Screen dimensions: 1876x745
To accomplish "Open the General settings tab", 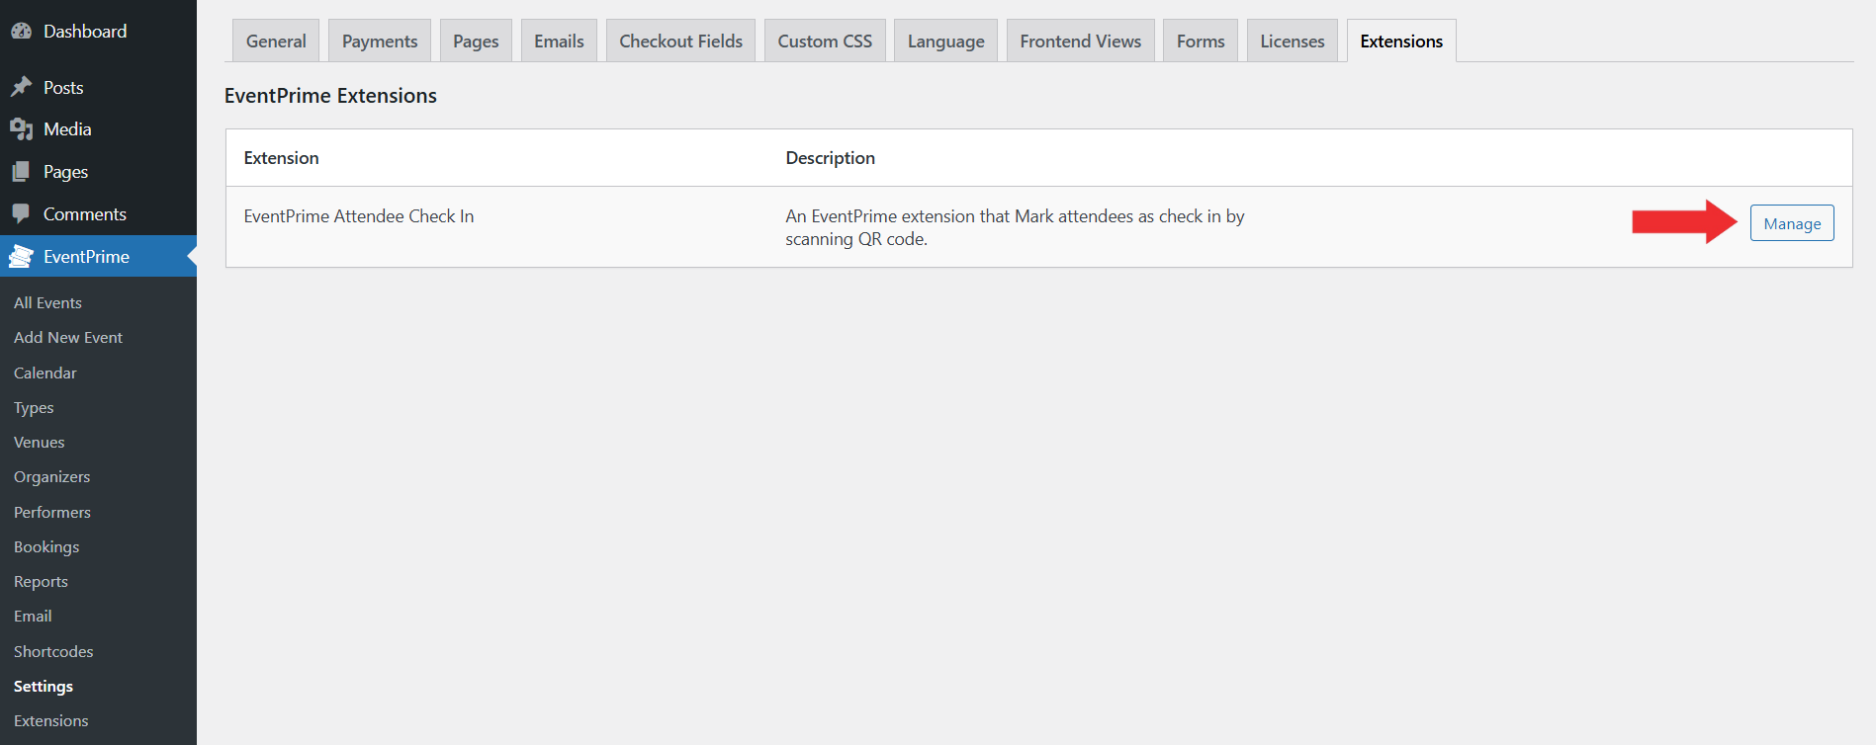I will click(276, 41).
